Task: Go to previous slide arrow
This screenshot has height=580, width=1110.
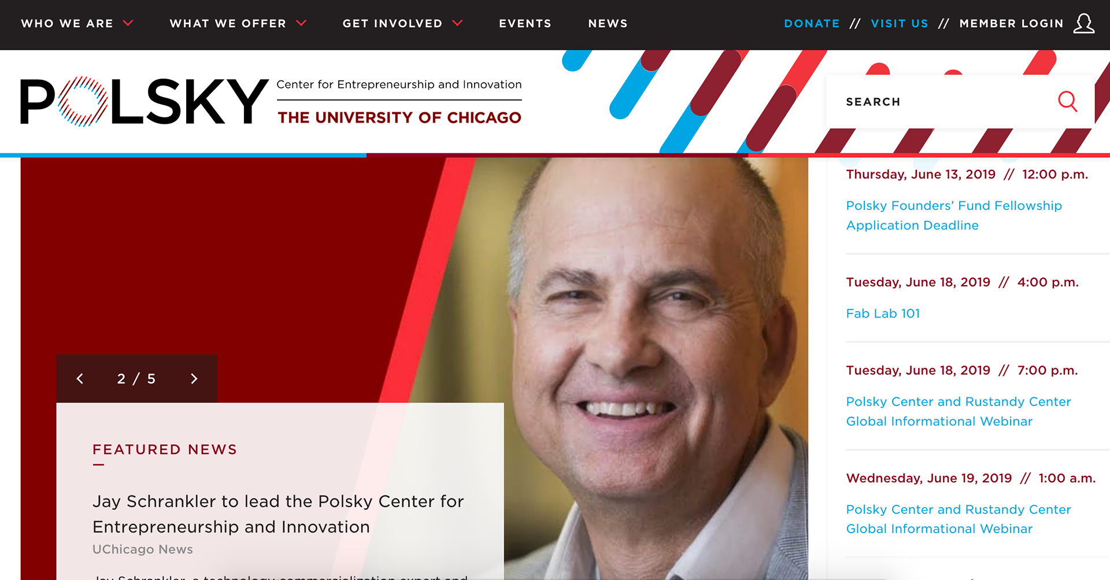Action: pyautogui.click(x=80, y=379)
